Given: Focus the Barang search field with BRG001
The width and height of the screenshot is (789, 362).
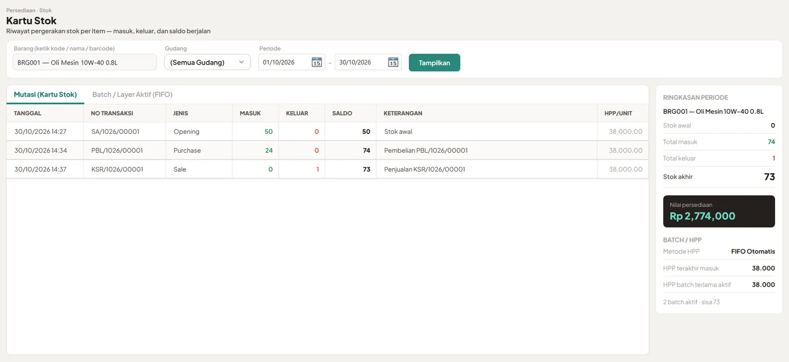Looking at the screenshot, I should 84,62.
